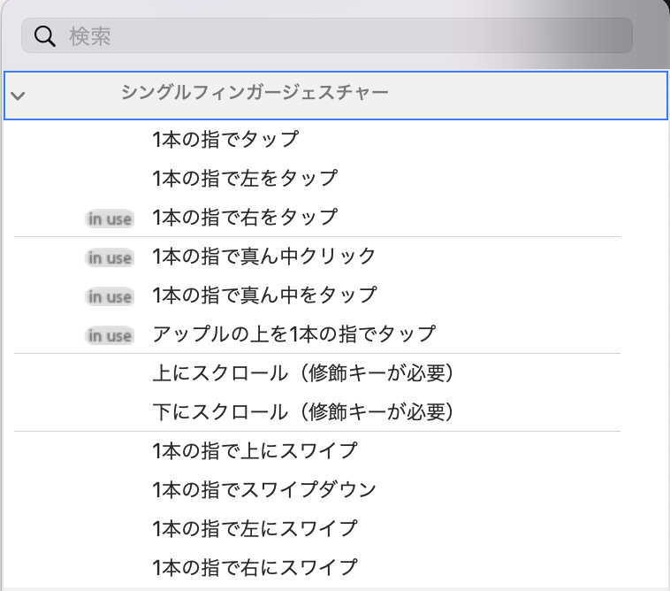Screen dimensions: 670x591
Task: Click in use badge beside アップルの上を1本の指でタップ
Action: pos(110,335)
